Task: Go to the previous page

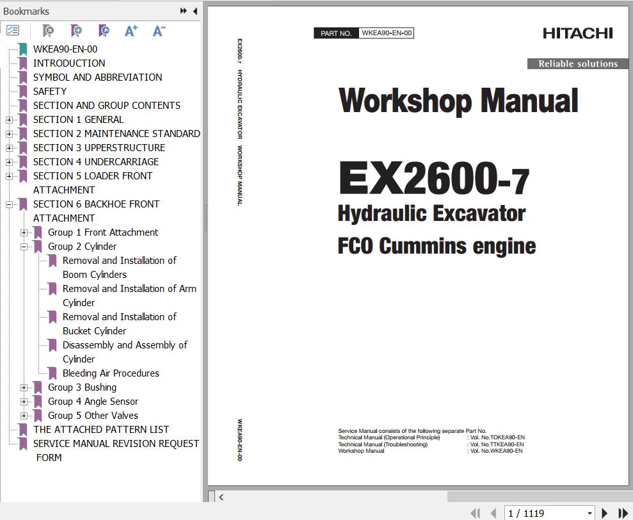Action: click(493, 513)
